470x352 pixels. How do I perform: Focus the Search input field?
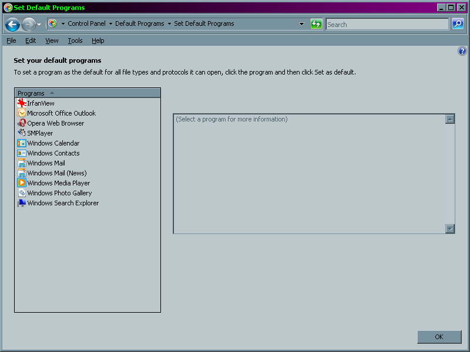(387, 24)
